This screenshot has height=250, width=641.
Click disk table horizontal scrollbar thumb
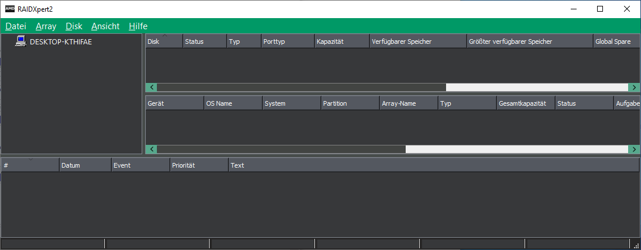(301, 87)
